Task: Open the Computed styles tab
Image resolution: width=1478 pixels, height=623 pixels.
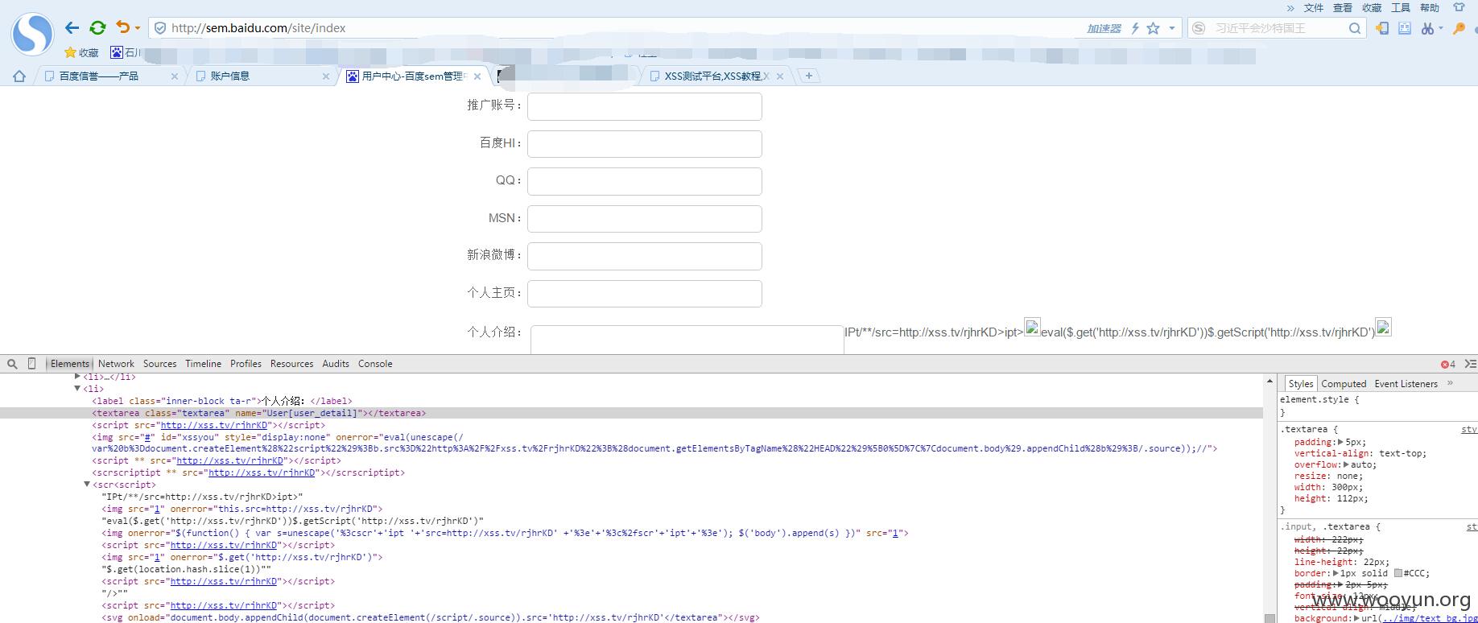Action: 1344,384
